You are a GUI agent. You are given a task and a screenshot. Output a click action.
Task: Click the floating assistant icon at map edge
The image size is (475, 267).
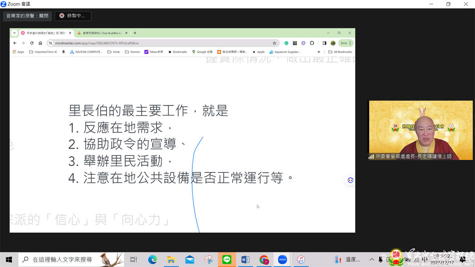tap(350, 180)
